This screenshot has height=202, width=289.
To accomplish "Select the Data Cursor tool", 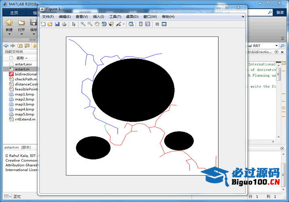I will [x=111, y=24].
